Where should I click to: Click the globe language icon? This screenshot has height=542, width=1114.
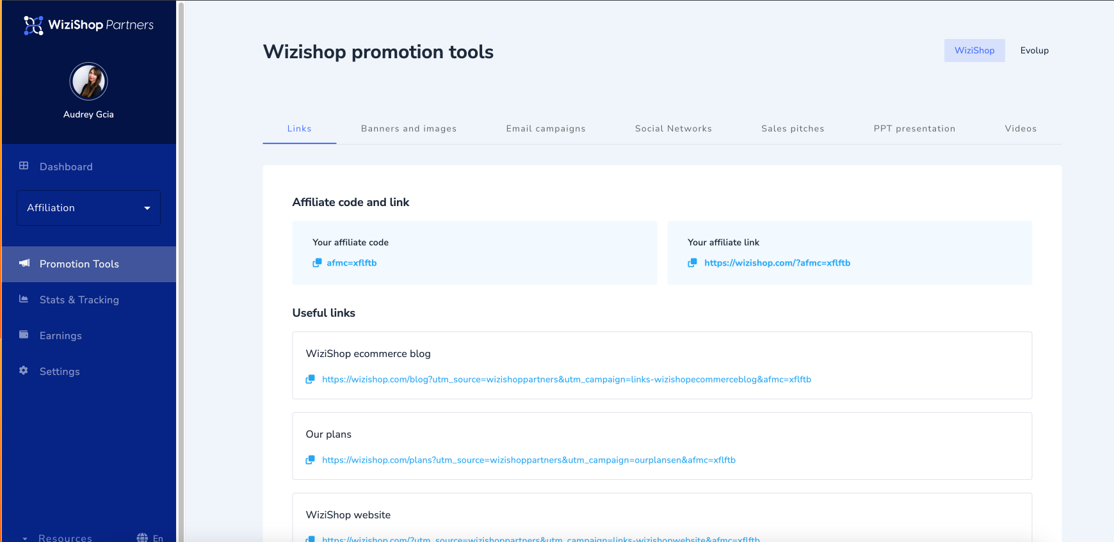coord(142,538)
